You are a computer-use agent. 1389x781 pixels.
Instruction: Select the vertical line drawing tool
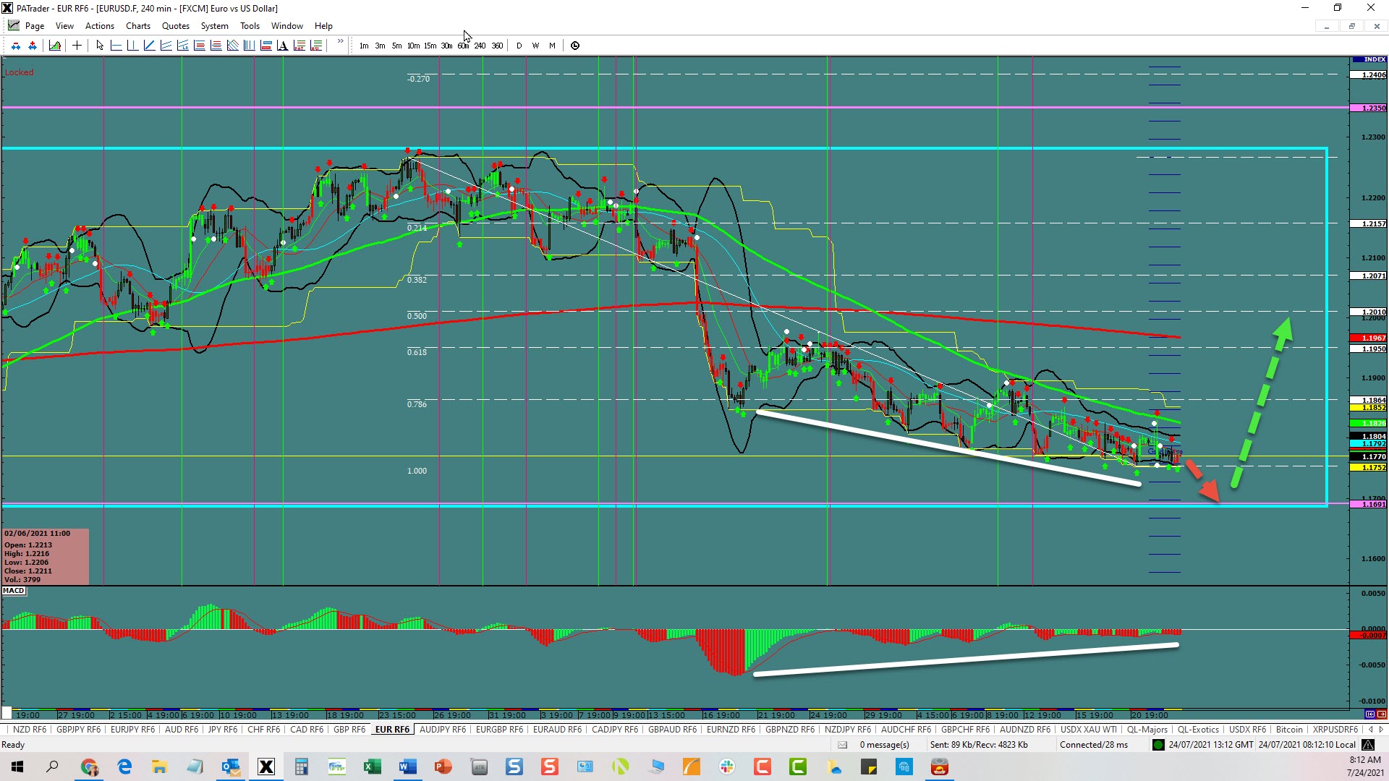click(132, 46)
